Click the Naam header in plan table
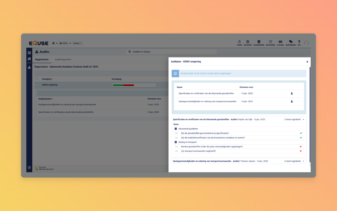 point(180,87)
